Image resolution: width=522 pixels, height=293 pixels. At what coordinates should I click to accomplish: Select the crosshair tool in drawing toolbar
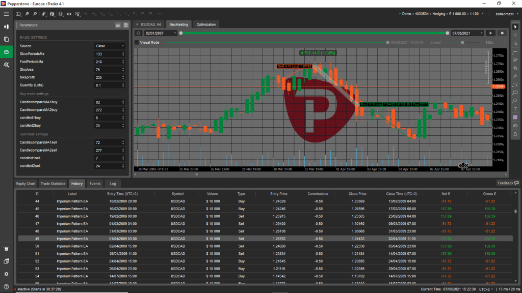click(x=515, y=35)
